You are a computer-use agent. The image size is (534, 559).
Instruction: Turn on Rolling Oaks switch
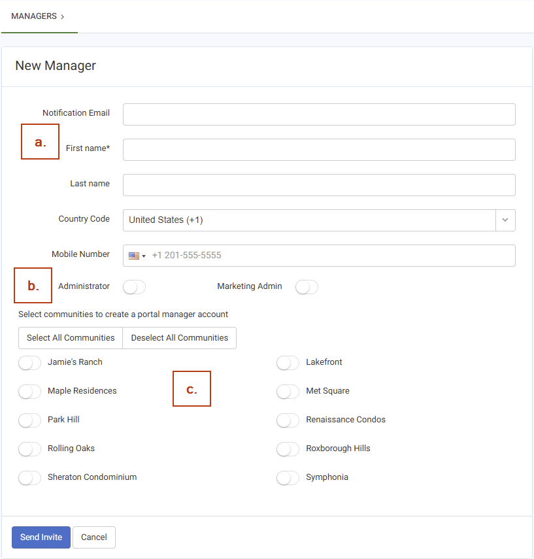(x=29, y=449)
